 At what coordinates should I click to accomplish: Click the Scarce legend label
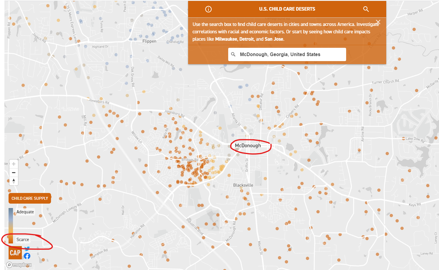coord(23,240)
